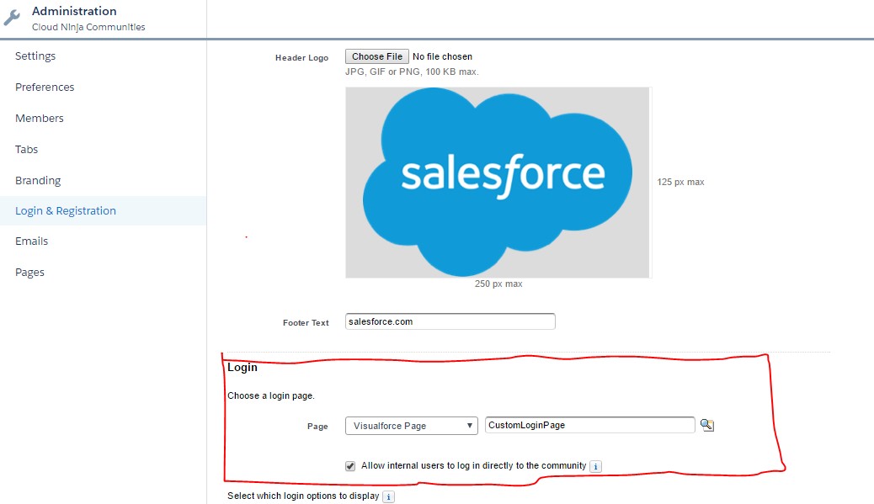Open the Pages section in the sidebar
The image size is (874, 504).
[x=29, y=272]
